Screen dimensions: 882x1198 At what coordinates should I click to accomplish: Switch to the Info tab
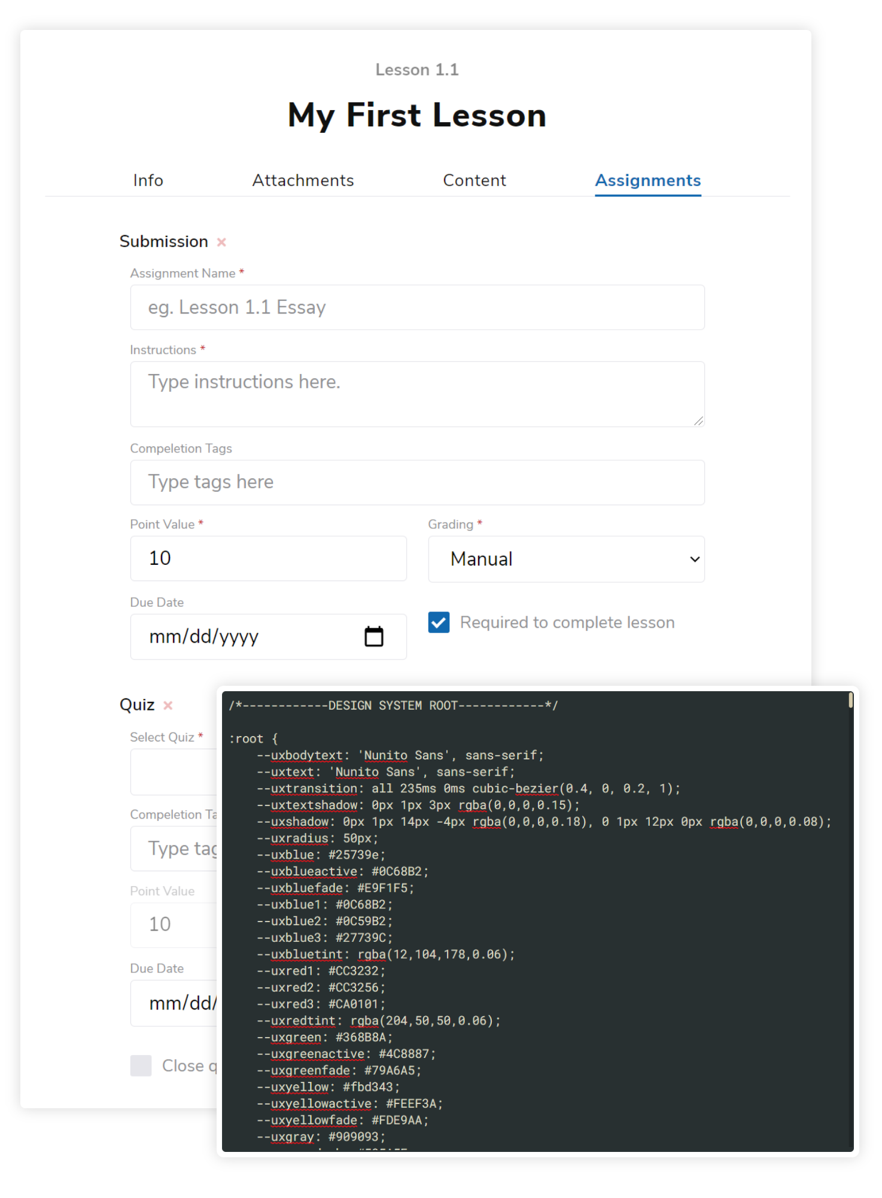pyautogui.click(x=148, y=180)
